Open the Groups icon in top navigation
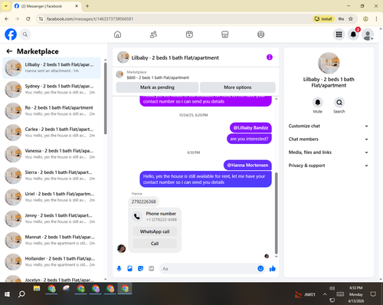The image size is (383, 305). 260,34
